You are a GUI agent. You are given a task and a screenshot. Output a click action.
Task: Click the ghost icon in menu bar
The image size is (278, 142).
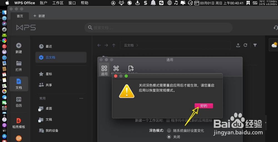(153, 3)
